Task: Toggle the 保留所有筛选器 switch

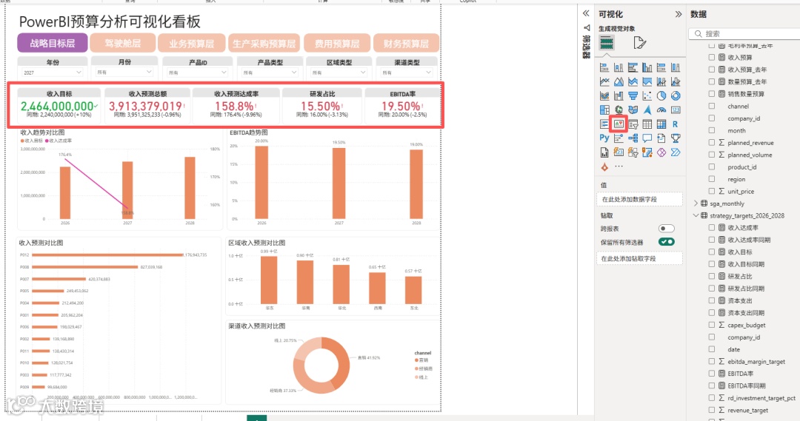Action: tap(667, 242)
